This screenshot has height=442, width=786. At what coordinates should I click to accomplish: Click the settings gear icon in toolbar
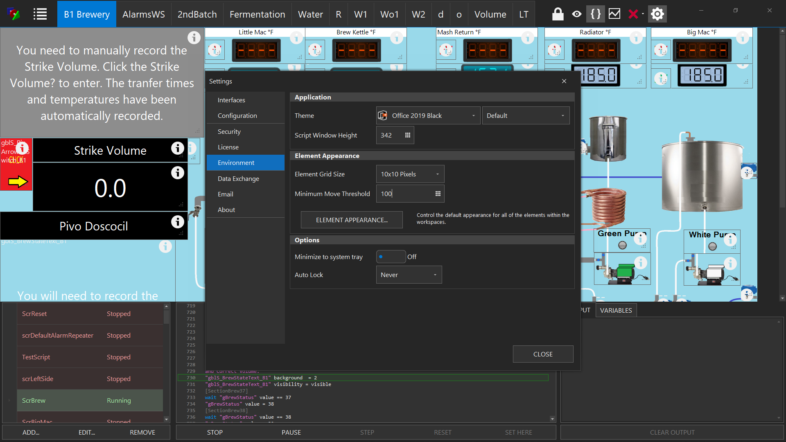(x=659, y=14)
